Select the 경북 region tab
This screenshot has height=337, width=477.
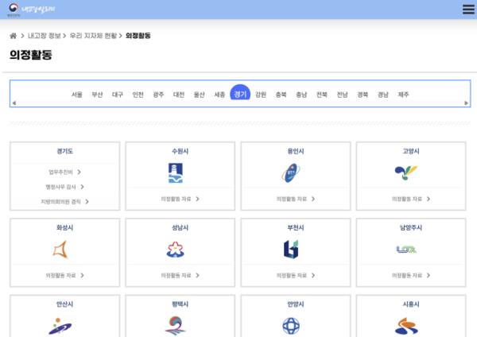coord(363,95)
